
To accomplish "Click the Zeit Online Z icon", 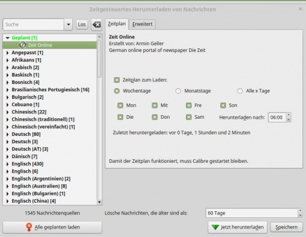I will pos(23,45).
